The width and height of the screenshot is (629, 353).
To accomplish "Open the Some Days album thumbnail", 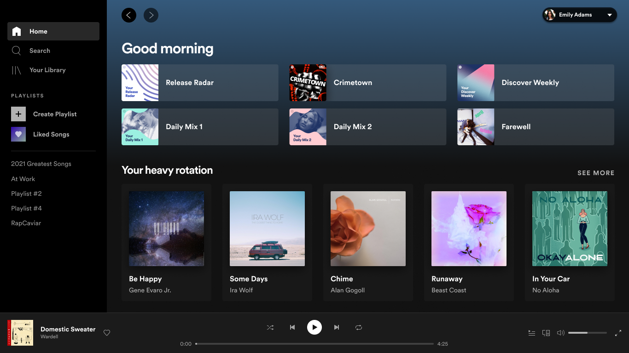I will (267, 228).
